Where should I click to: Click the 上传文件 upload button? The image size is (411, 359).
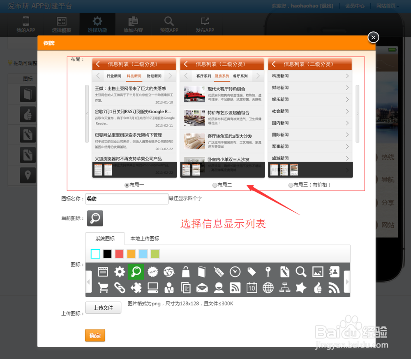(x=103, y=308)
